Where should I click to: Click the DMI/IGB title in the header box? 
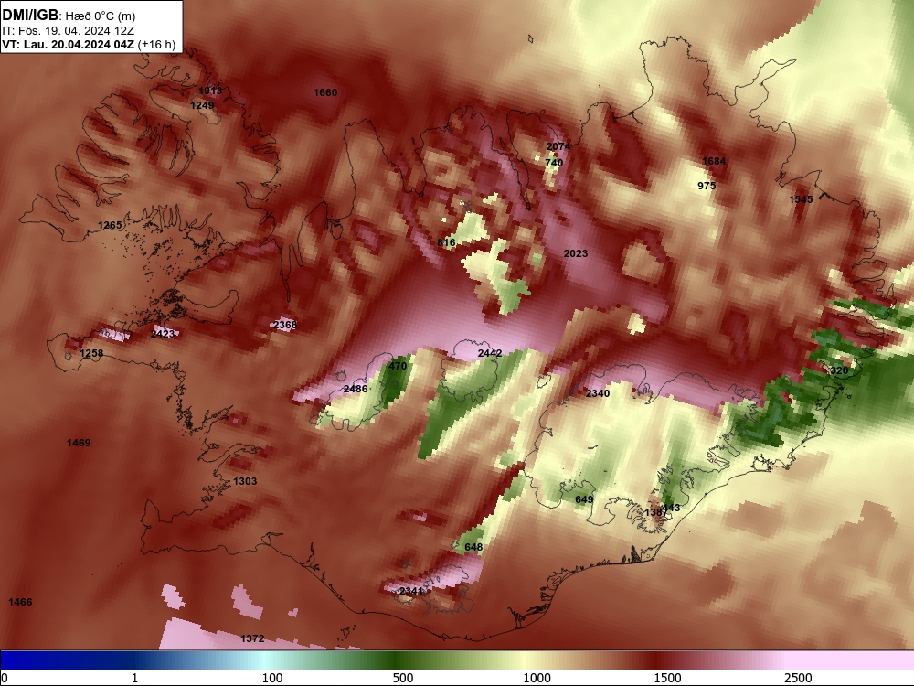click(30, 15)
